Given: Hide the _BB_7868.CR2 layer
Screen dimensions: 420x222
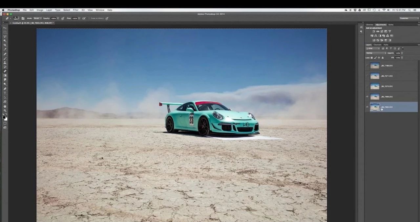Looking at the screenshot, I should pos(367,97).
